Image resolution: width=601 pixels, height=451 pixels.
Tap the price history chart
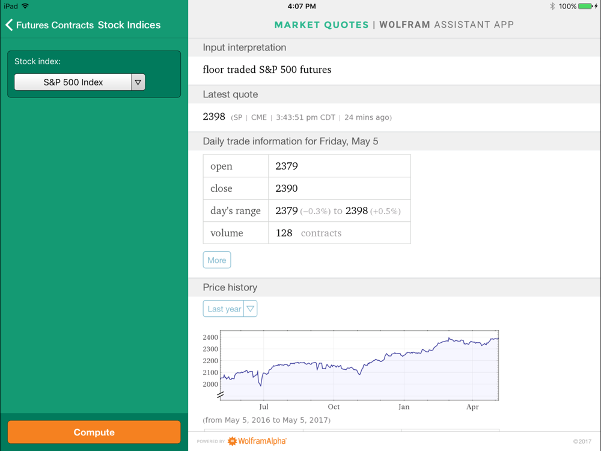[359, 365]
